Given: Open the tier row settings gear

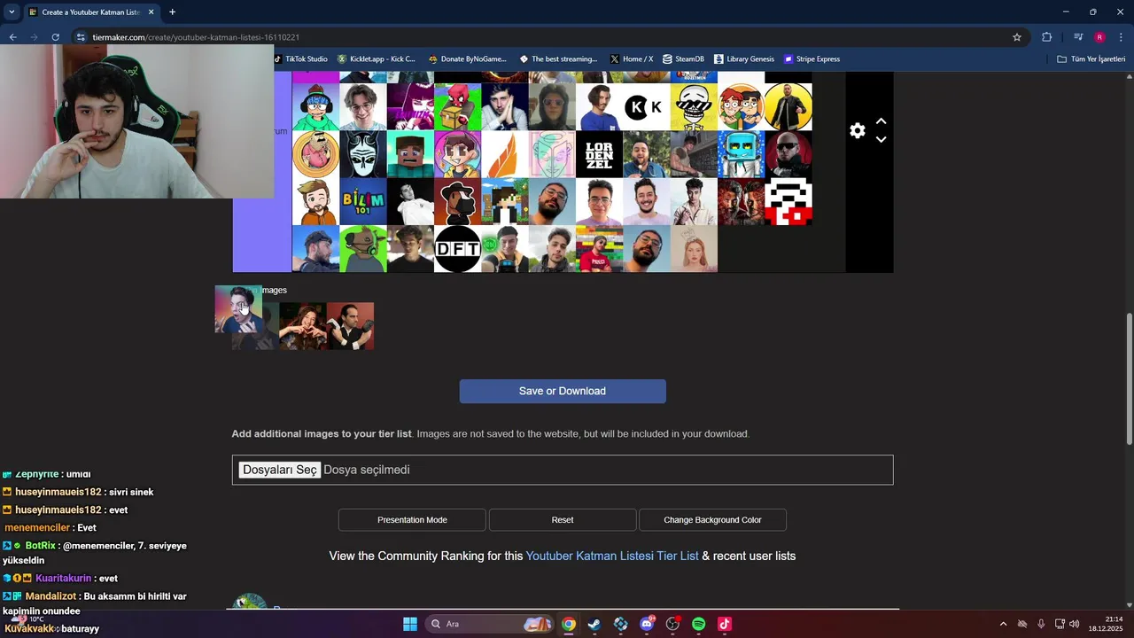Looking at the screenshot, I should [858, 130].
